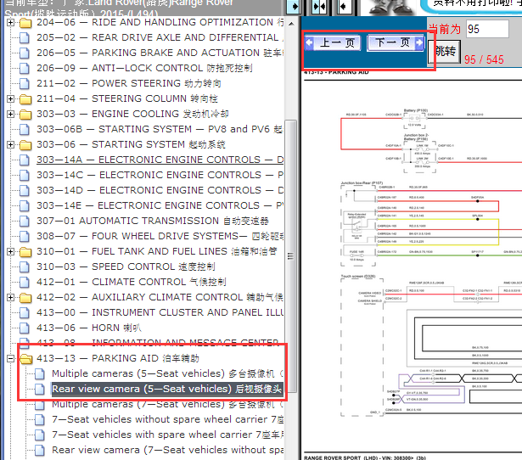Click the tree scrollbar up arrow
The width and height of the screenshot is (522, 460).
pyautogui.click(x=291, y=24)
